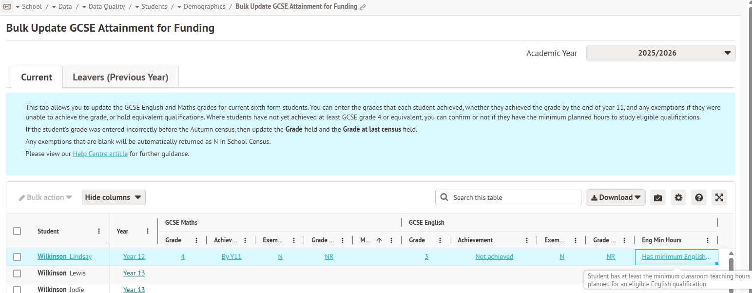
Task: Copy page link icon beside breadcrumb title
Action: click(x=363, y=7)
